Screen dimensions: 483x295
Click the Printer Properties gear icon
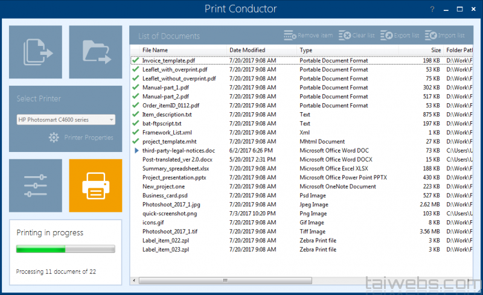(54, 138)
